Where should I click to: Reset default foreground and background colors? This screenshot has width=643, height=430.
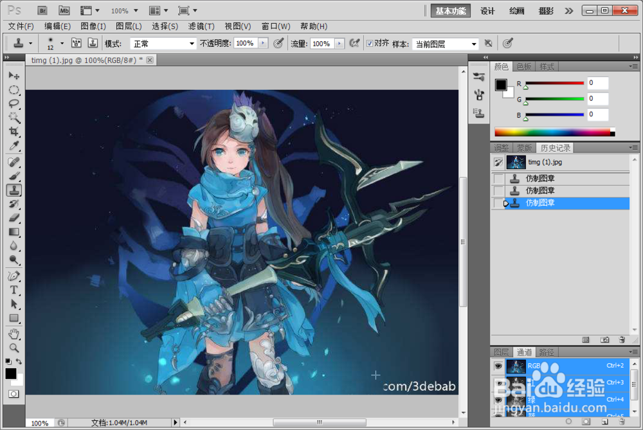point(8,361)
